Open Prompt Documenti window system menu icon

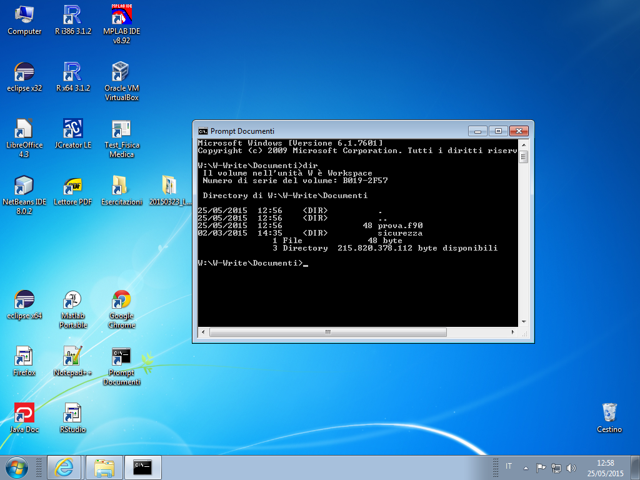click(x=202, y=131)
